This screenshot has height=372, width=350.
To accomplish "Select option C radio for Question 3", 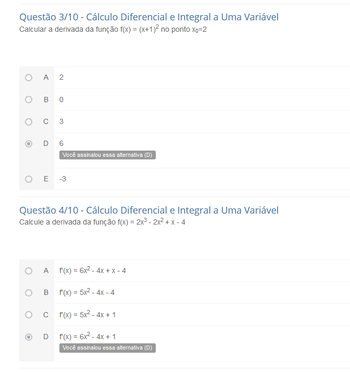I will point(29,122).
